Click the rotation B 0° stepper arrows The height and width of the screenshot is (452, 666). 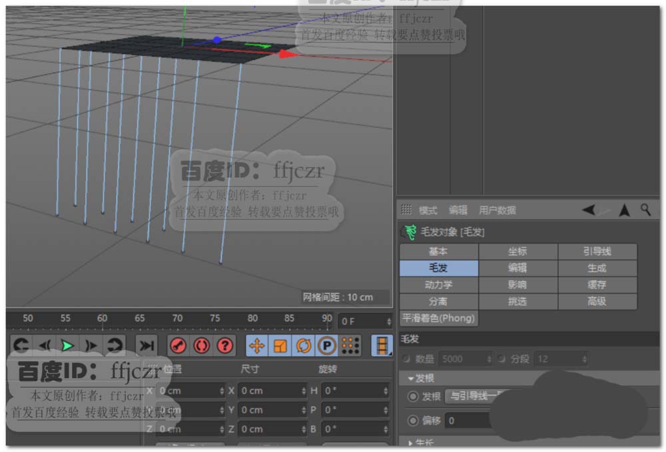click(x=385, y=429)
